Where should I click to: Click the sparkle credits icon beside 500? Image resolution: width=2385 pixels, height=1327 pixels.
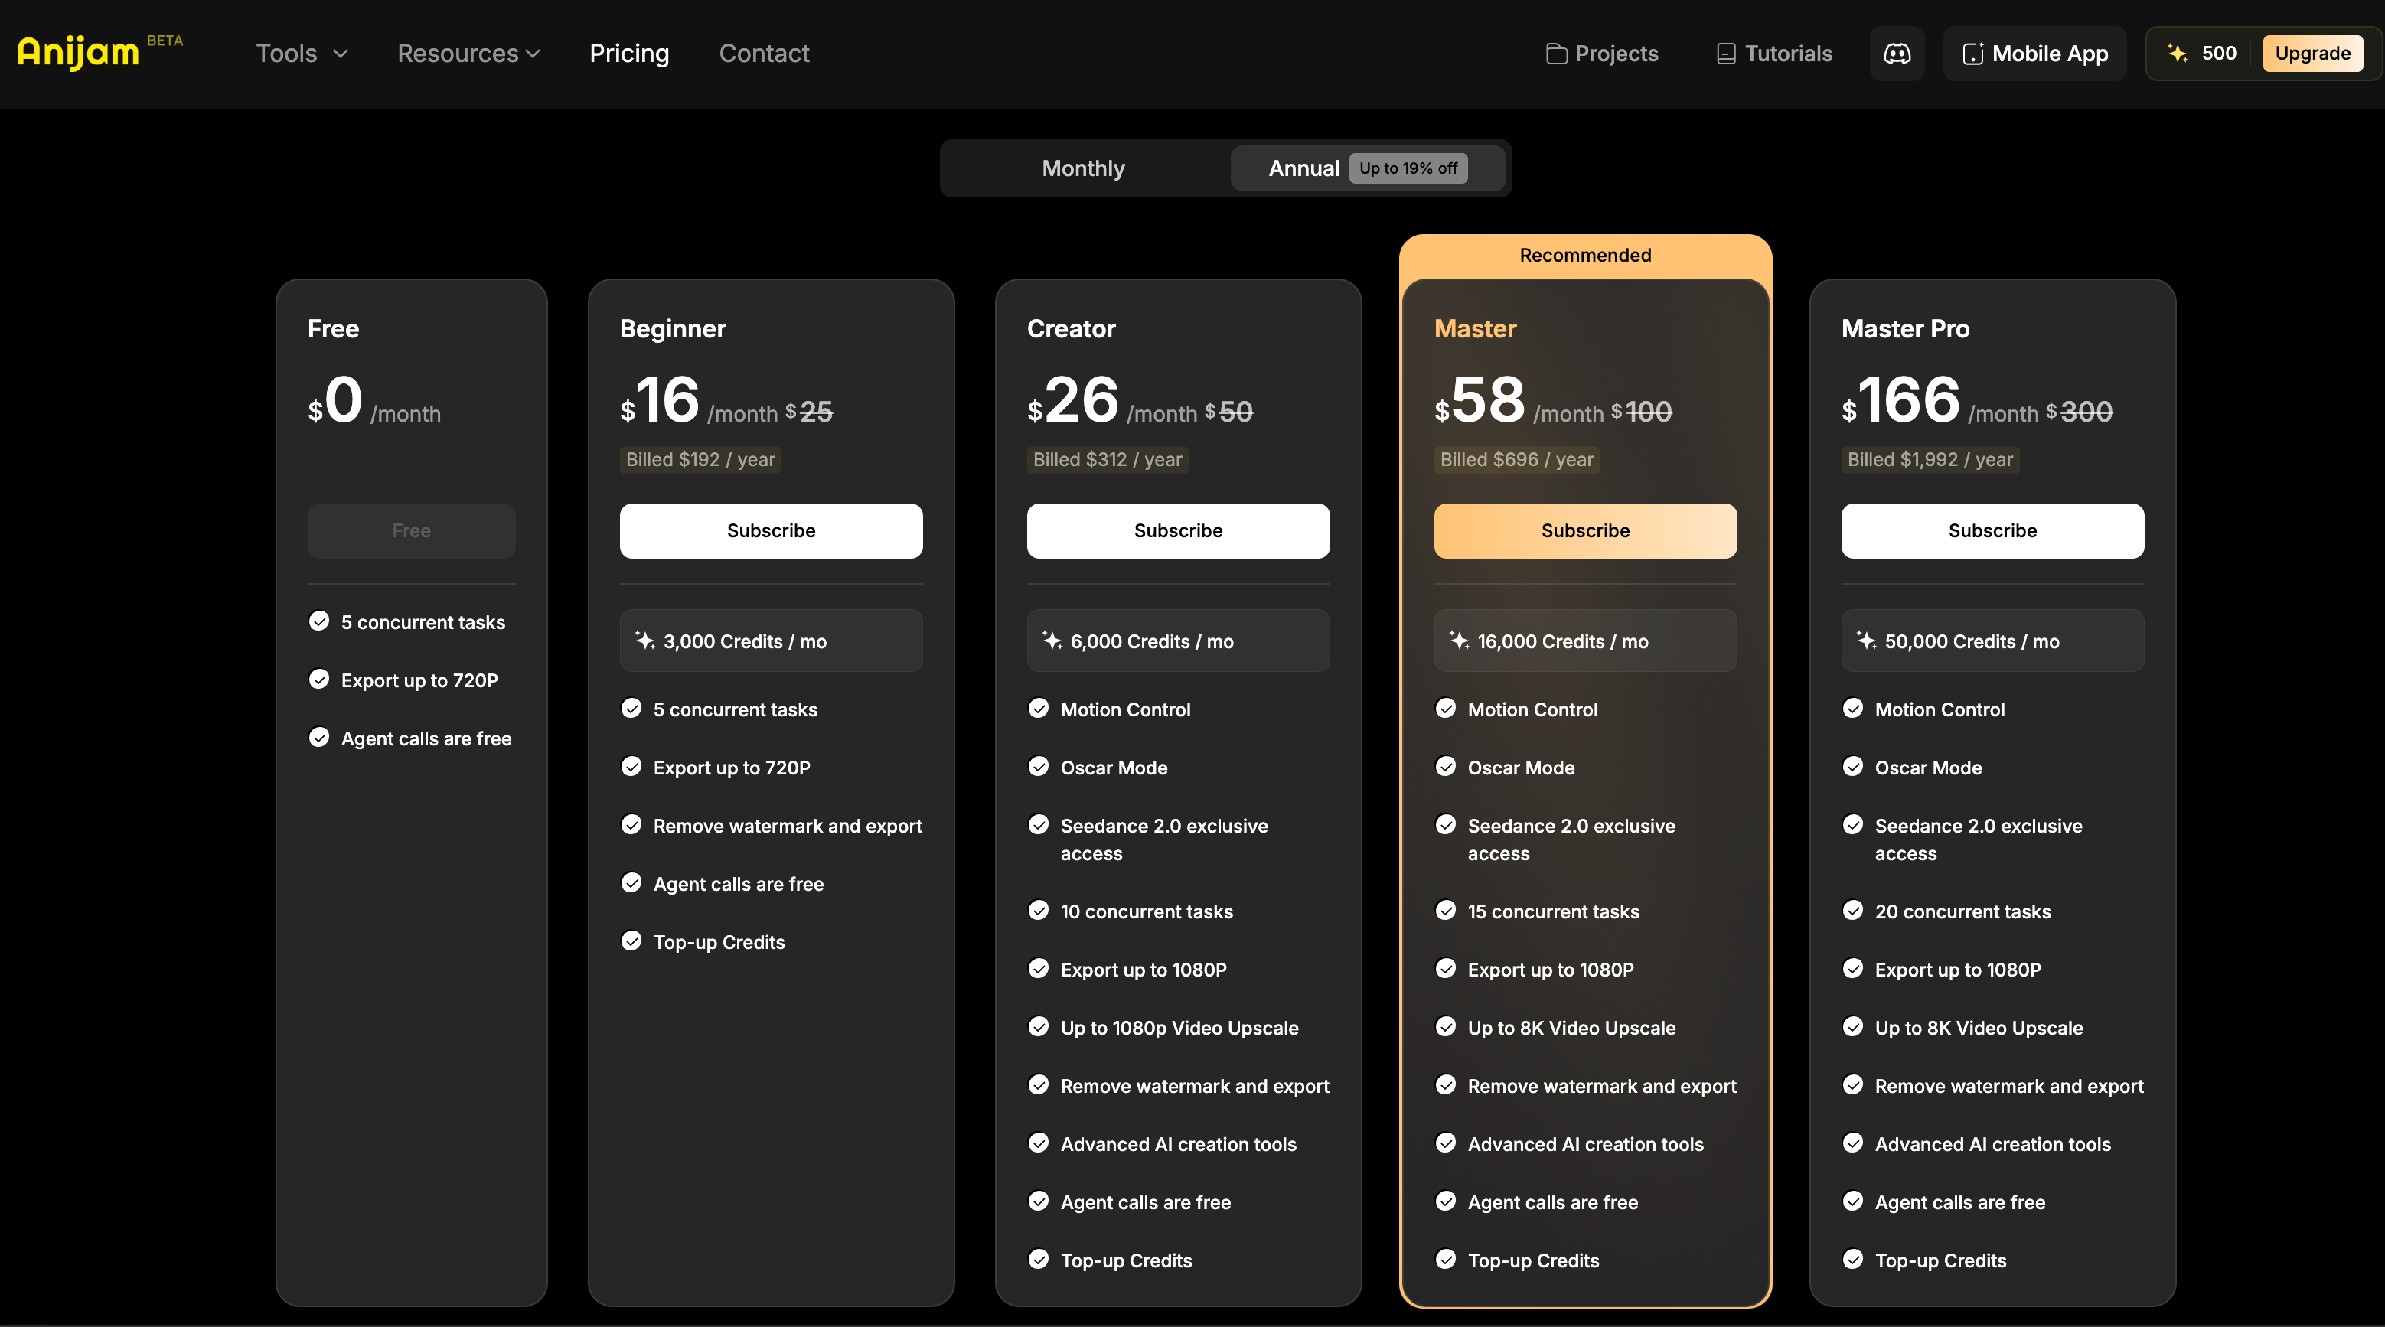(2178, 54)
